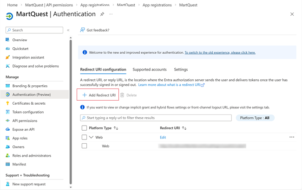The width and height of the screenshot is (302, 190).
Task: Open Overview in the sidebar menu
Action: pyautogui.click(x=20, y=40)
